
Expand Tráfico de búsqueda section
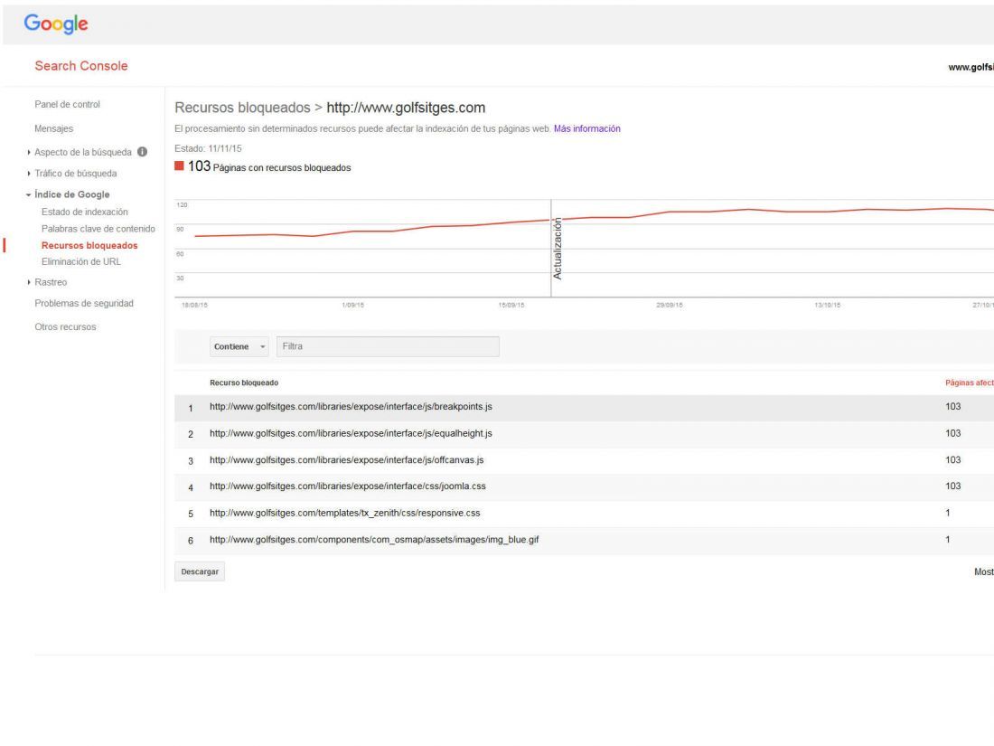[75, 174]
